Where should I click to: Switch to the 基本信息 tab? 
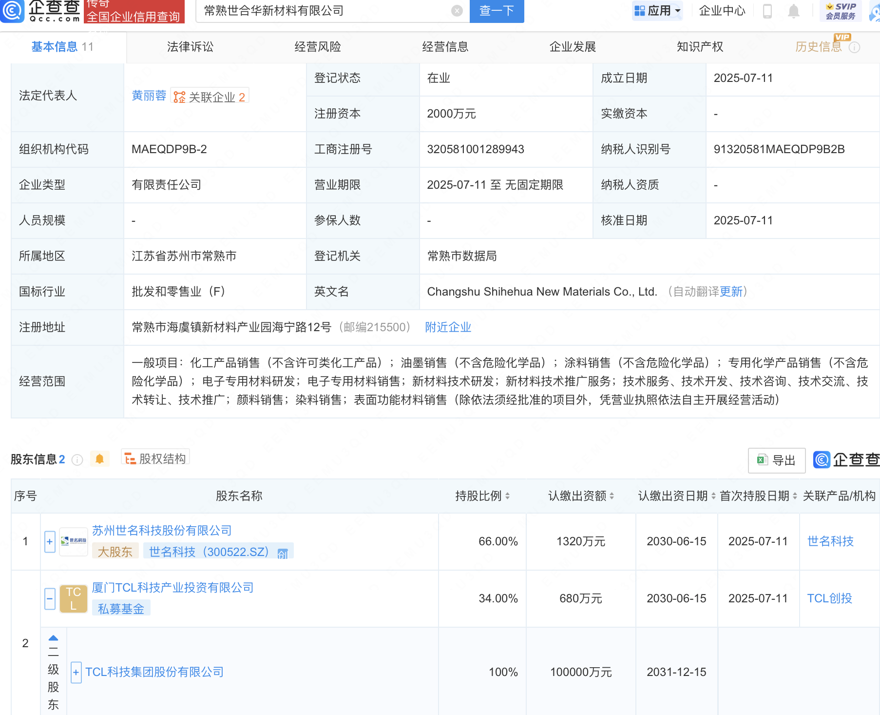coord(62,47)
